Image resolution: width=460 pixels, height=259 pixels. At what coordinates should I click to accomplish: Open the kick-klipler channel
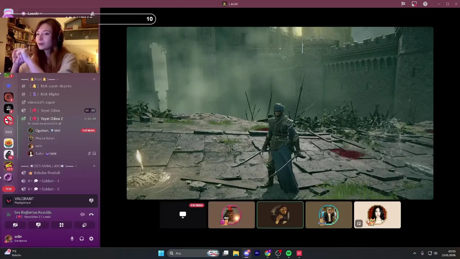tap(50, 94)
